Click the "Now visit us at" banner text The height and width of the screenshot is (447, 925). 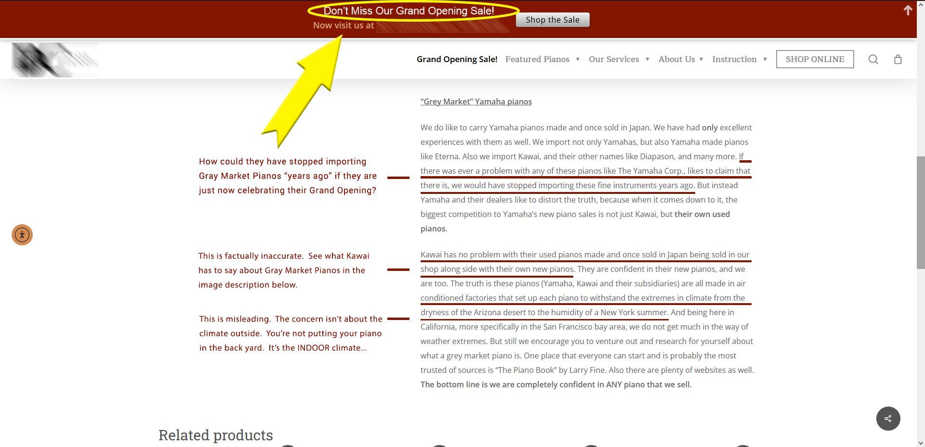point(344,26)
